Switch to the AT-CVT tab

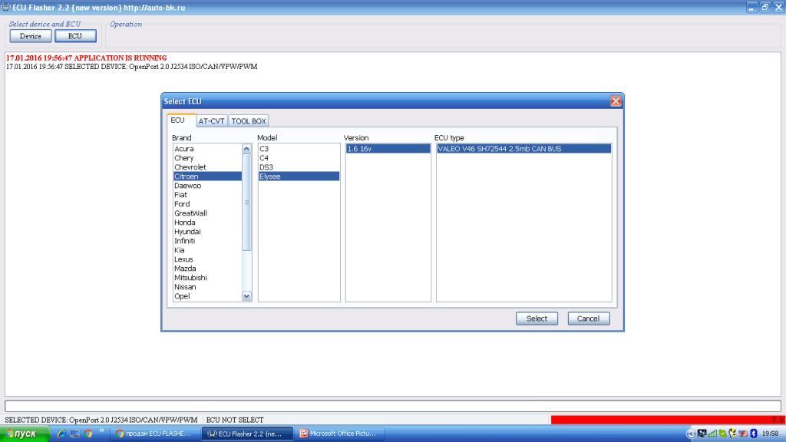[x=211, y=121]
